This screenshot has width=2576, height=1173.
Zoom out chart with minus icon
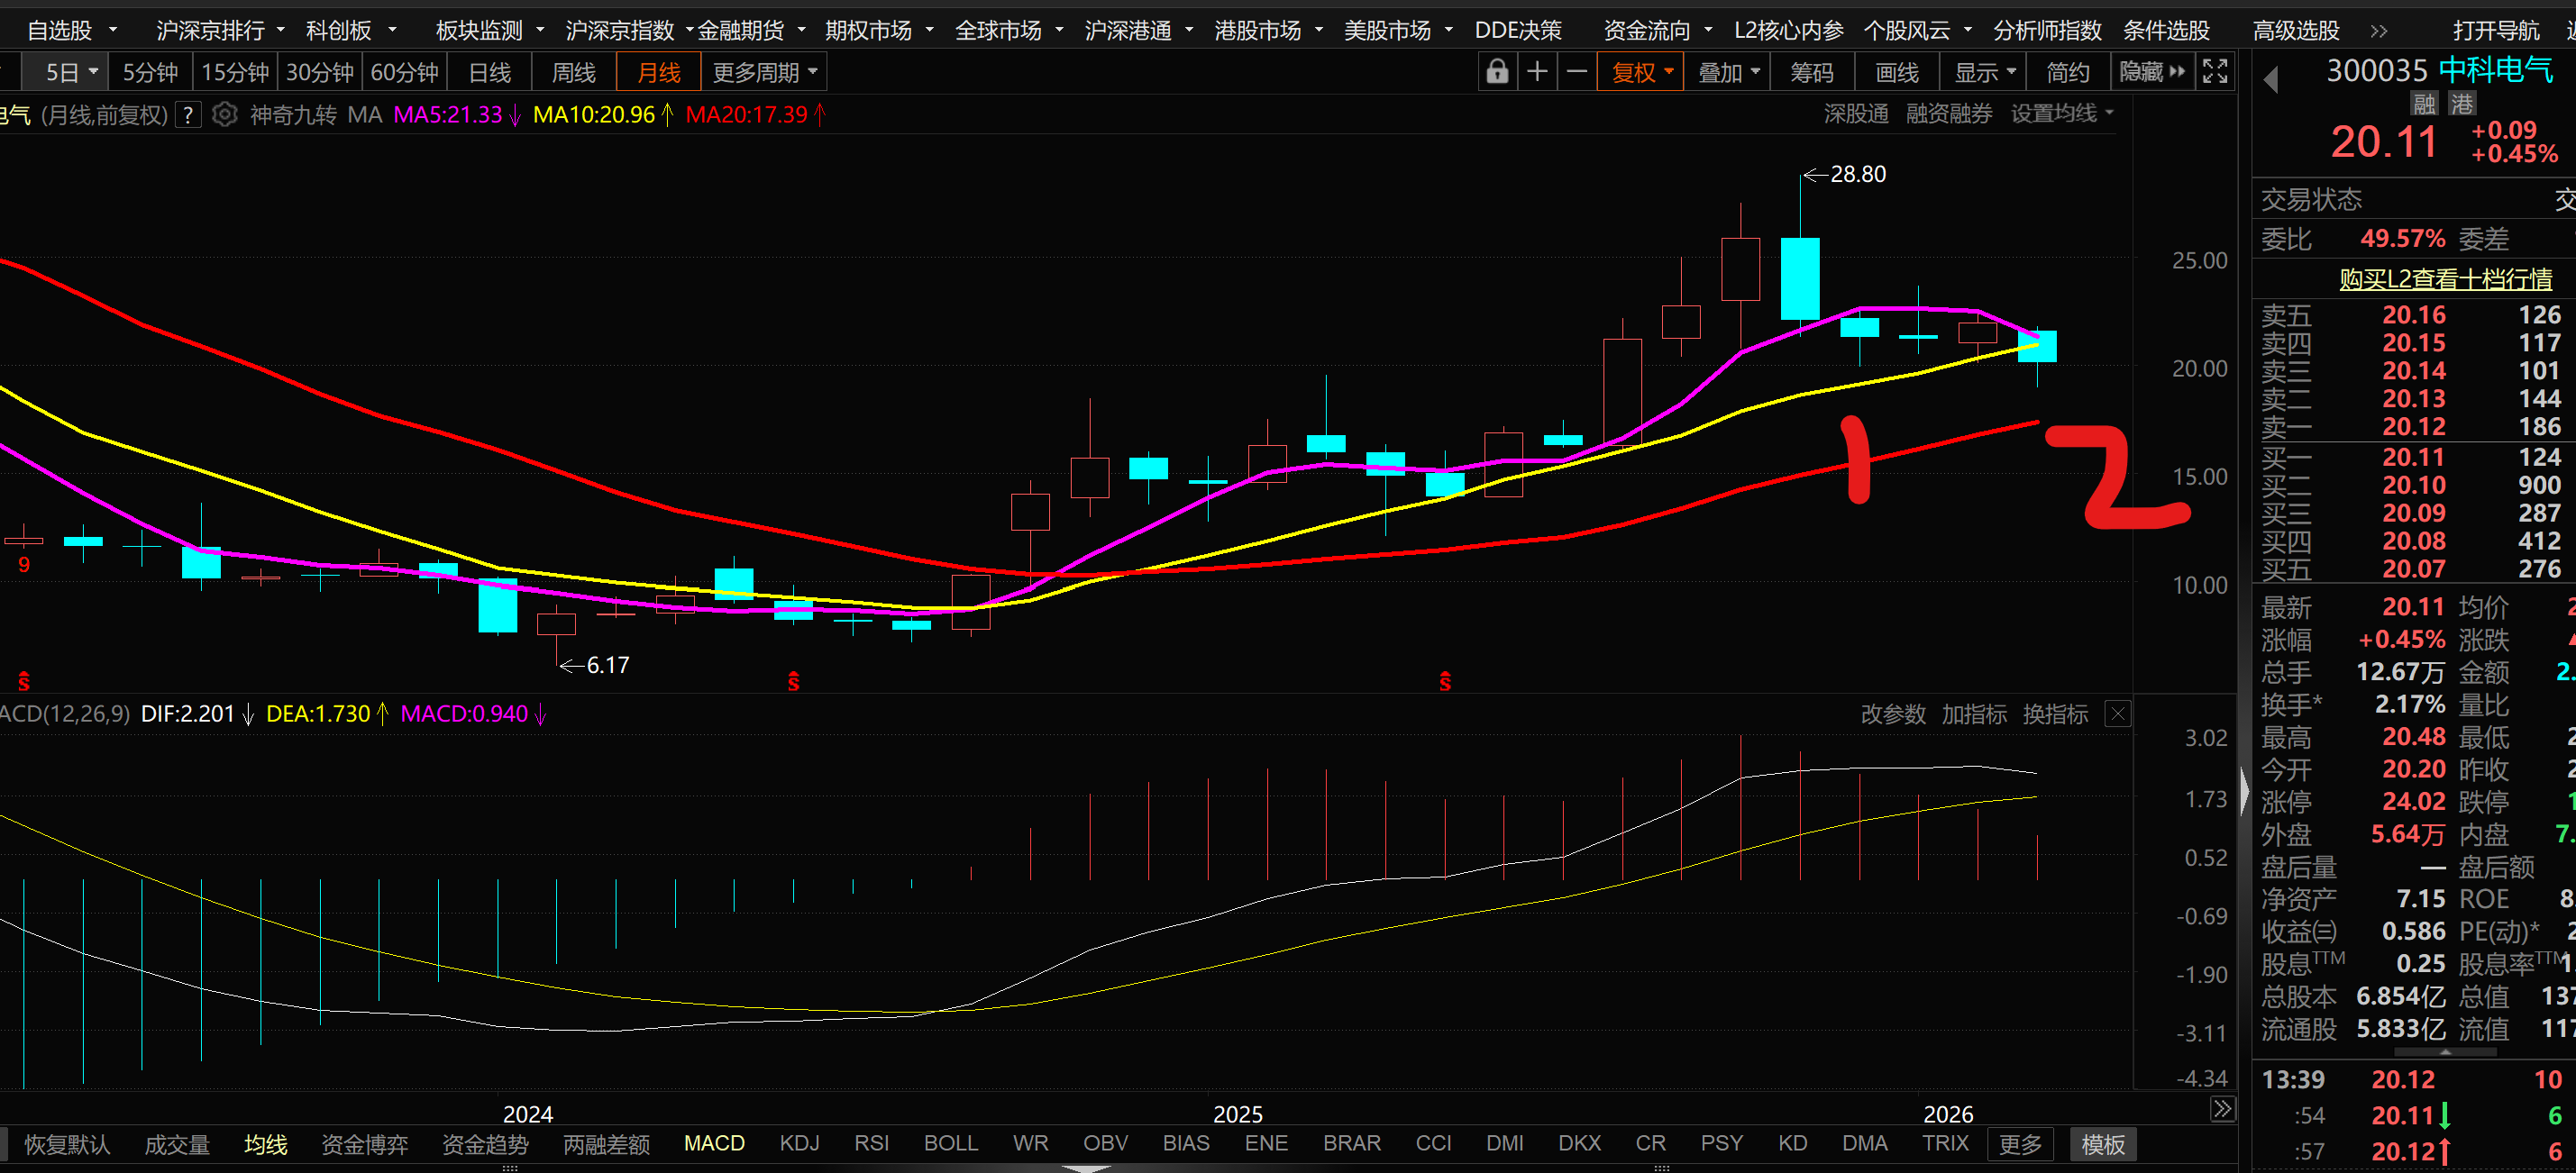click(x=1577, y=72)
